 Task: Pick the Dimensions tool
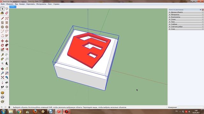(x=7, y=55)
